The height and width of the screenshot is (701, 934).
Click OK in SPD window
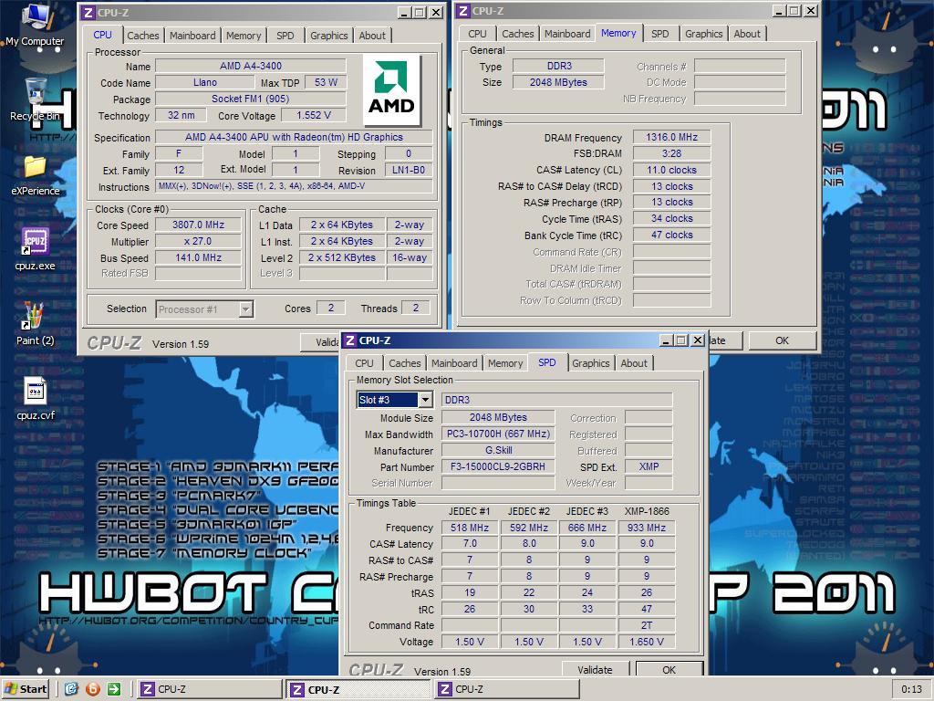pyautogui.click(x=669, y=669)
